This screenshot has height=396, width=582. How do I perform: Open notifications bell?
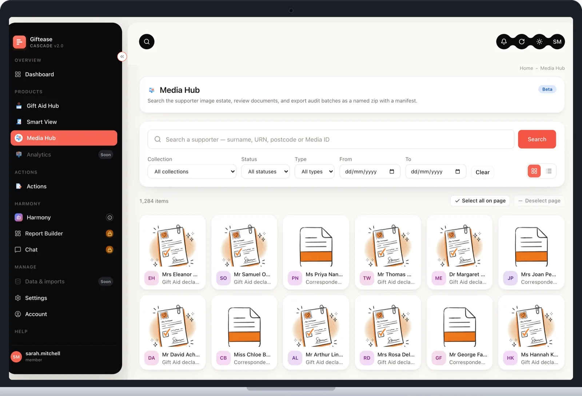click(504, 42)
